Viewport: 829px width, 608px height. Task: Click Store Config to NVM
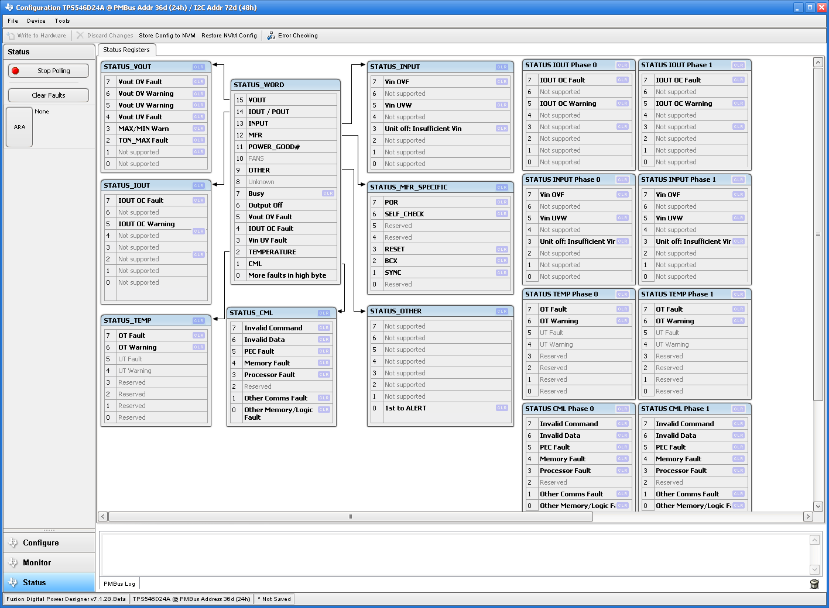click(167, 35)
